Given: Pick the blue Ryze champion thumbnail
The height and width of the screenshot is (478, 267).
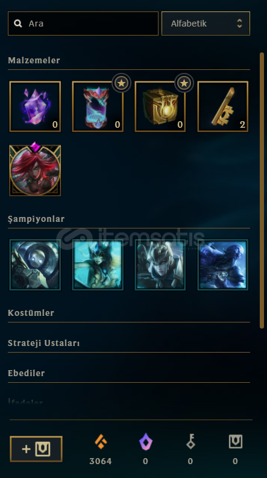Looking at the screenshot, I should pyautogui.click(x=223, y=265).
